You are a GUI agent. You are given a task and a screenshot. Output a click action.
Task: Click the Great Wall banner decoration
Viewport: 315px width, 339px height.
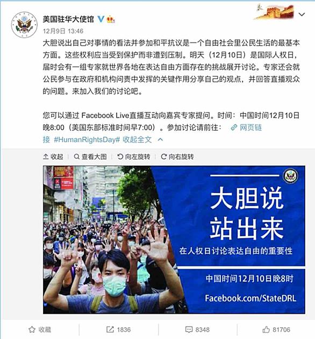(274, 12)
